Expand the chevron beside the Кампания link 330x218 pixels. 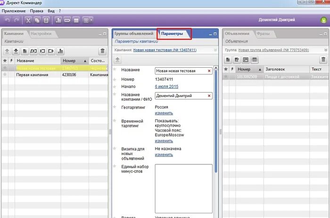215,50
